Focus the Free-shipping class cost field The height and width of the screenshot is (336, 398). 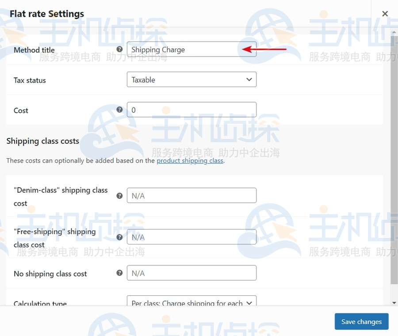click(191, 237)
